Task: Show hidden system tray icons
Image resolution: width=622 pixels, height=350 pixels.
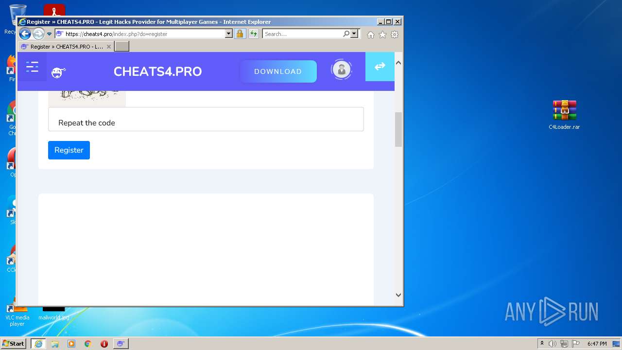Action: click(x=542, y=344)
